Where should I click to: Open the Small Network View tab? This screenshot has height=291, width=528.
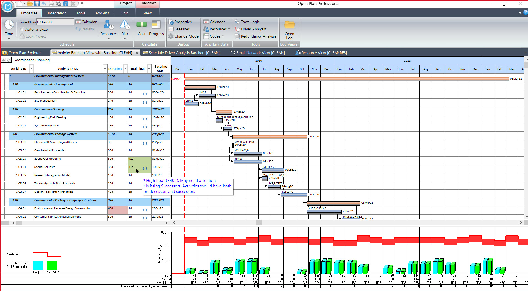(x=260, y=53)
